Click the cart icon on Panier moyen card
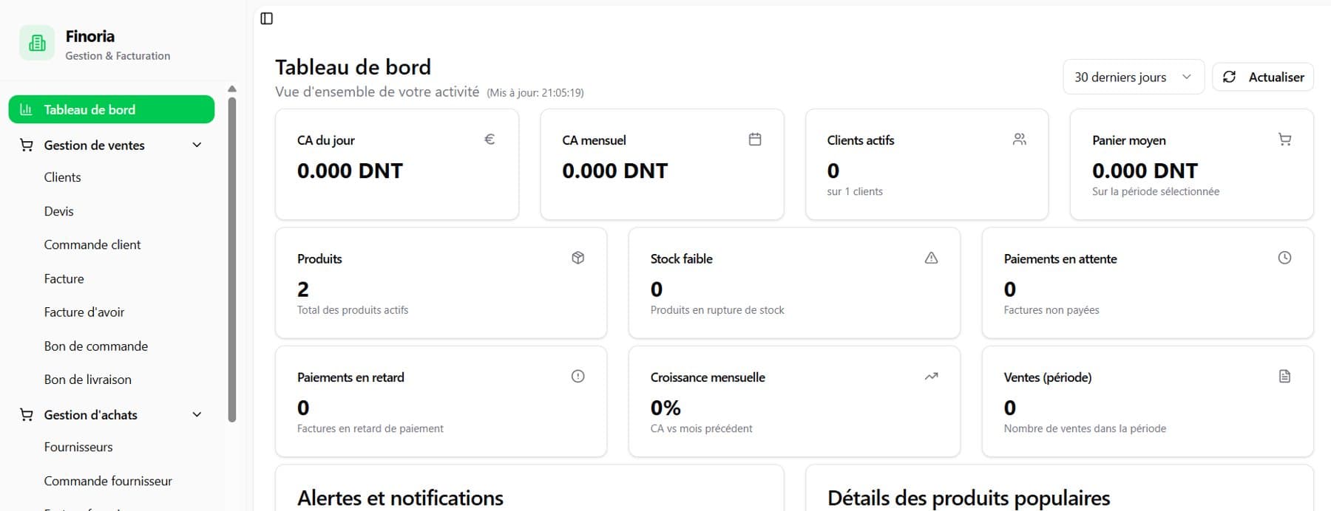Viewport: 1331px width, 511px height. click(x=1285, y=139)
